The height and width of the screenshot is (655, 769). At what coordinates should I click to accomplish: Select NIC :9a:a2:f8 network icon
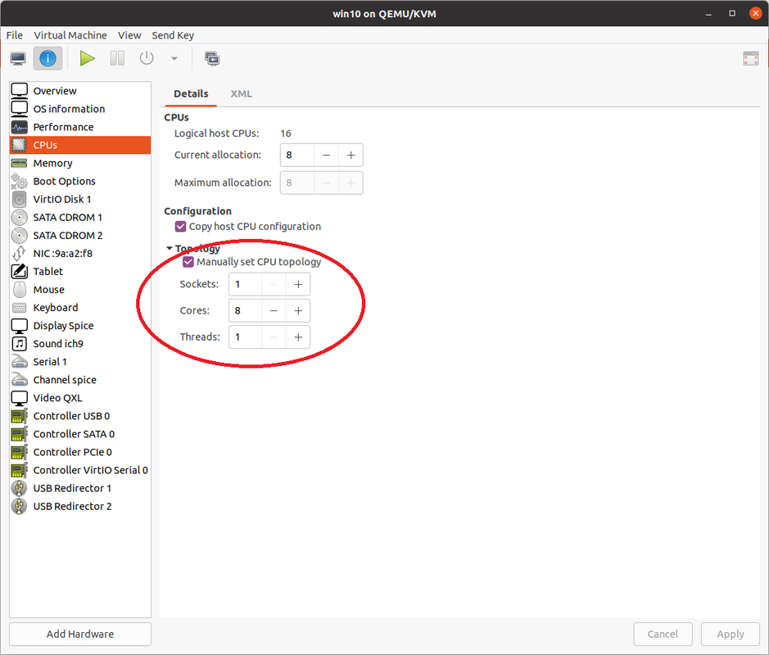pos(19,254)
